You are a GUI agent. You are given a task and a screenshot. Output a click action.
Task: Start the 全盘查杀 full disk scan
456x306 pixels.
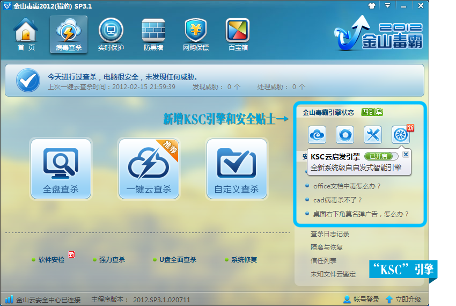pyautogui.click(x=61, y=169)
